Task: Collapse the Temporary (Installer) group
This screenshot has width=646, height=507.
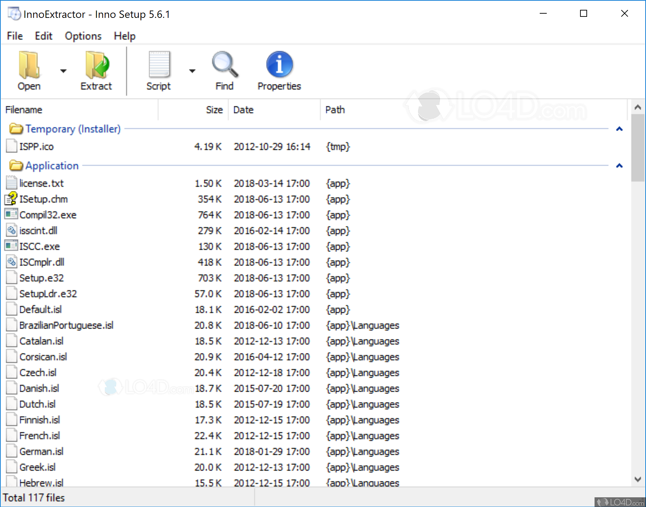Action: click(619, 129)
